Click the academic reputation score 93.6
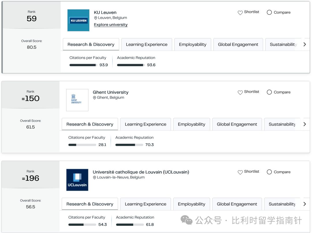The width and height of the screenshot is (312, 233). [151, 65]
